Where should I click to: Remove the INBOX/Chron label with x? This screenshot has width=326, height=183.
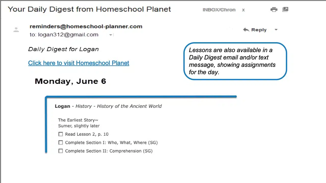[243, 10]
